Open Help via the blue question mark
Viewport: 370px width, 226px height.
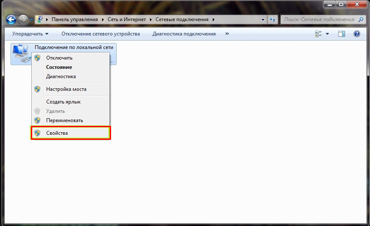point(356,34)
